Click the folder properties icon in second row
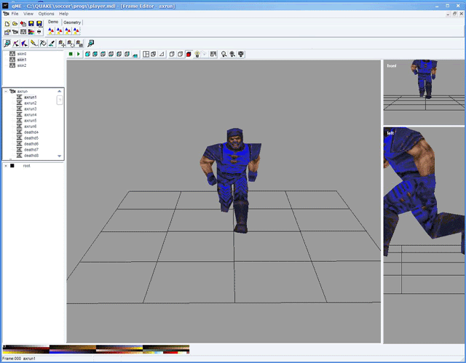This screenshot has height=363, width=466. [7, 32]
